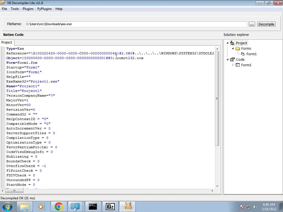Click the IconForm="Form1" line

24,72
